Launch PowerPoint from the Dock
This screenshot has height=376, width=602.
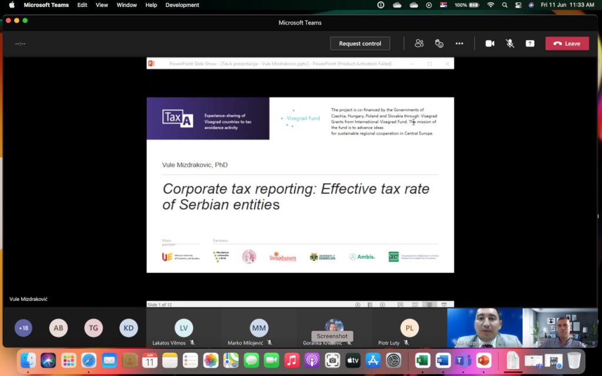[x=483, y=360]
